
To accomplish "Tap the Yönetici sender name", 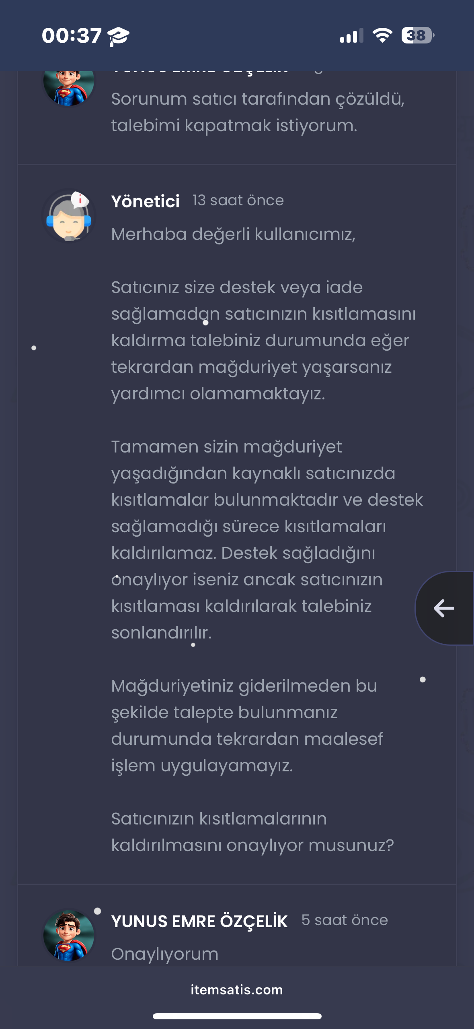I will pyautogui.click(x=146, y=201).
